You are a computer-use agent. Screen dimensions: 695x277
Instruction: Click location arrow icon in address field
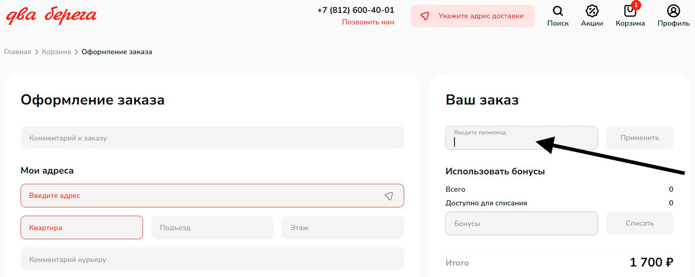pos(389,196)
